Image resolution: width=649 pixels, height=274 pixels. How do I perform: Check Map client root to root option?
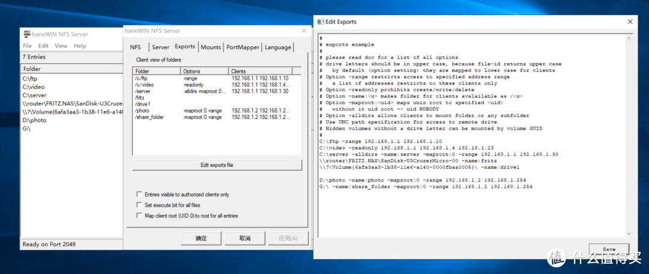point(139,216)
